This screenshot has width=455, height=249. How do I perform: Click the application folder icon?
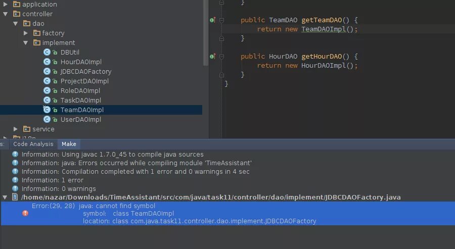pyautogui.click(x=17, y=4)
